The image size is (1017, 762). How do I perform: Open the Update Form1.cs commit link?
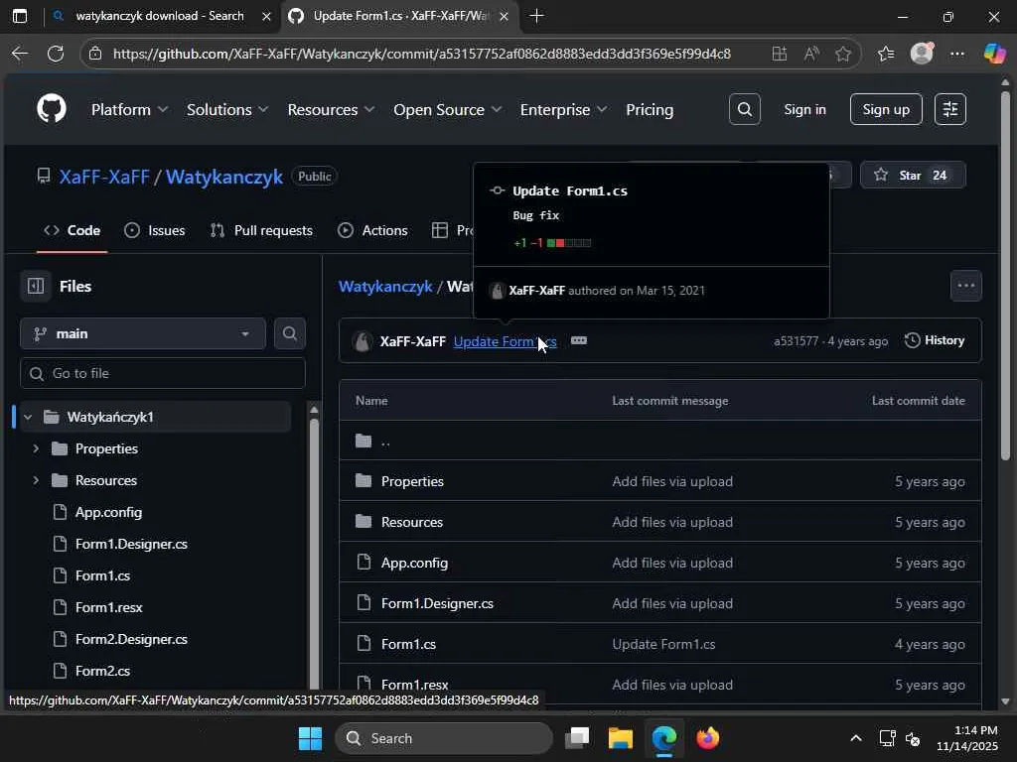pos(505,341)
